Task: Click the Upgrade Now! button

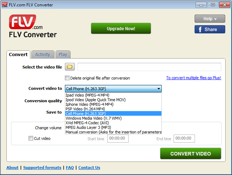Action: [121, 28]
